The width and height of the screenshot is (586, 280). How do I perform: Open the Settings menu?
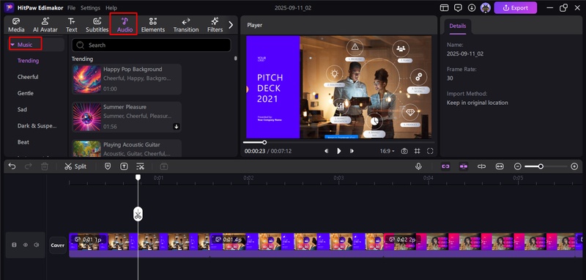(90, 8)
